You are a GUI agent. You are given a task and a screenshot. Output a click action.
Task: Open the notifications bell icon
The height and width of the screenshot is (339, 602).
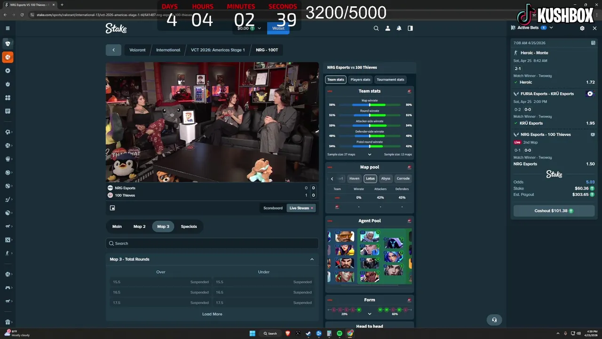[x=399, y=28]
